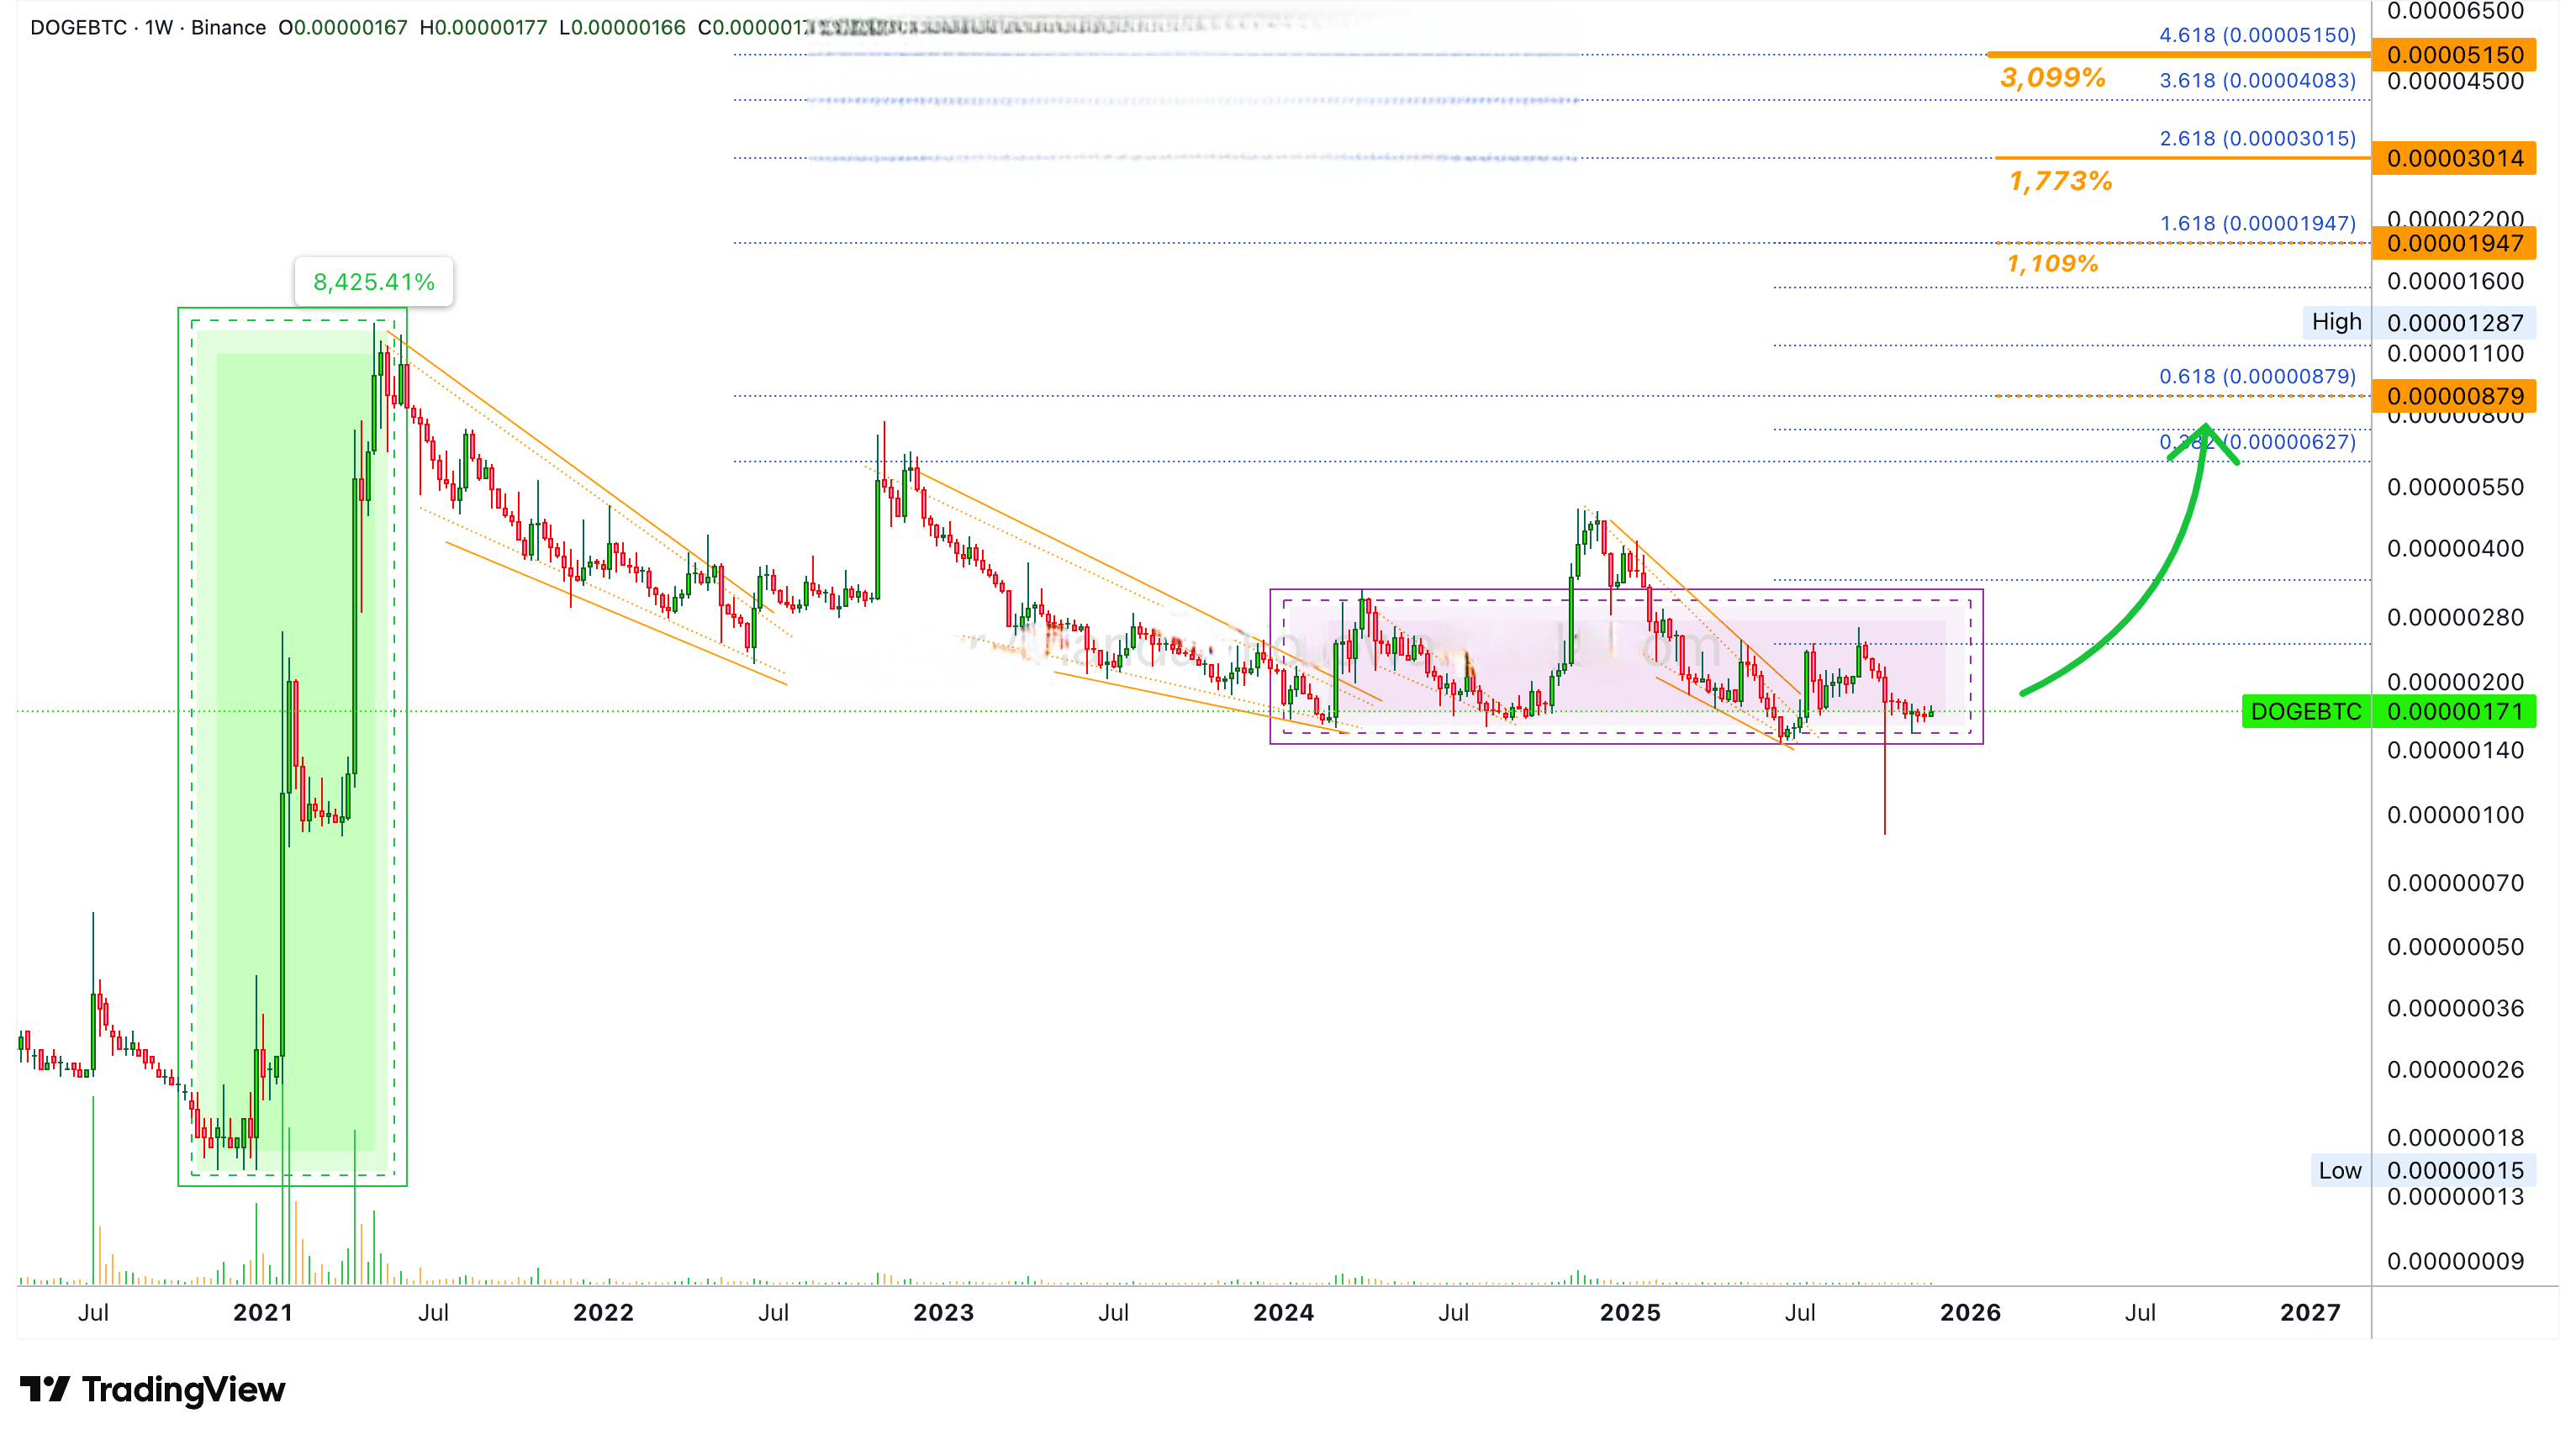Screen dimensions: 2576x1440
Task: Click the 1,109% target text
Action: (2052, 264)
